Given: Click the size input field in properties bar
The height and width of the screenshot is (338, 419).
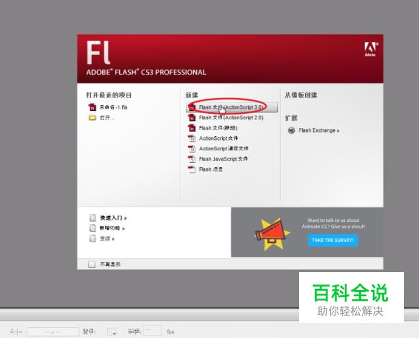Looking at the screenshot, I should pyautogui.click(x=53, y=331).
